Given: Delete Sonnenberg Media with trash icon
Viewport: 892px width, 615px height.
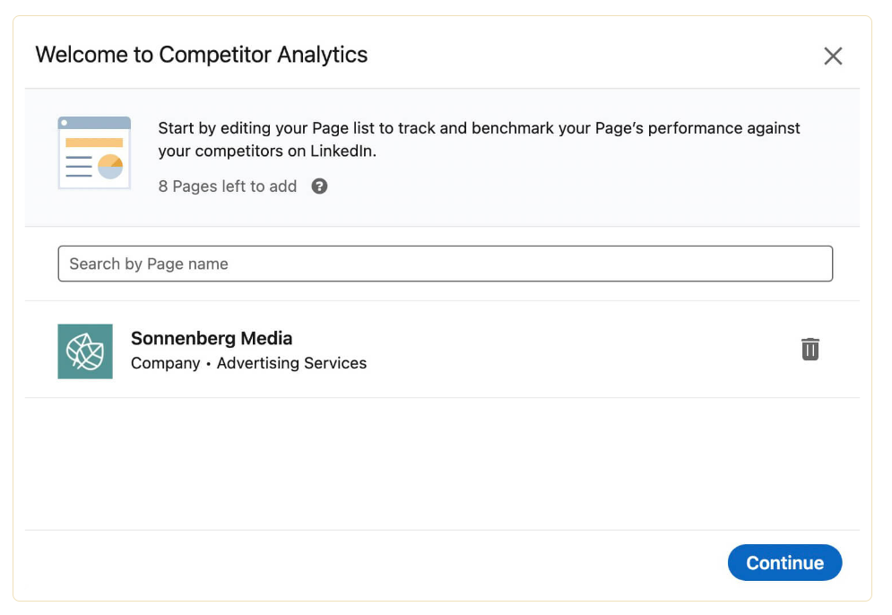Looking at the screenshot, I should (810, 349).
